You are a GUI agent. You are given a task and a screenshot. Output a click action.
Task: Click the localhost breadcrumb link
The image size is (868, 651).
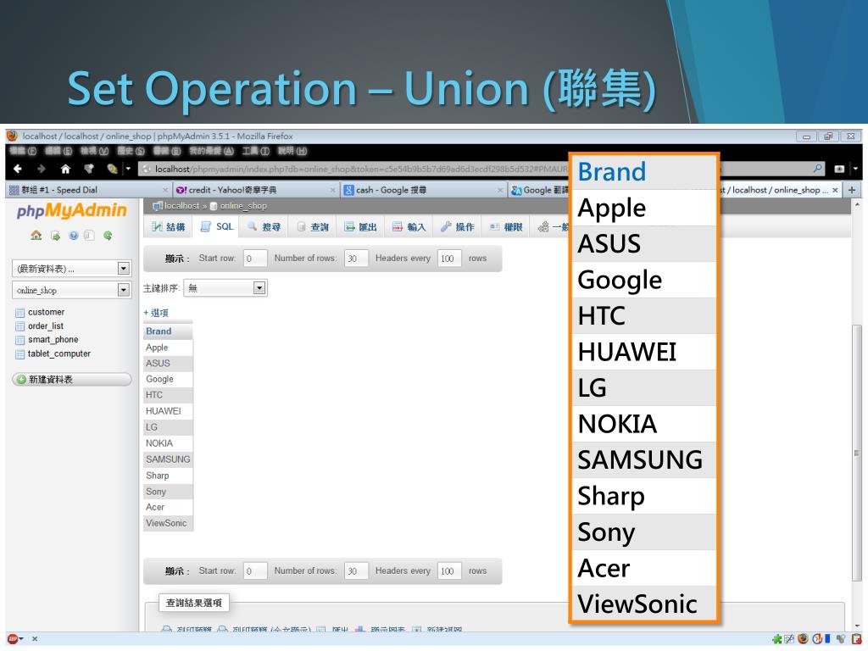(x=181, y=206)
